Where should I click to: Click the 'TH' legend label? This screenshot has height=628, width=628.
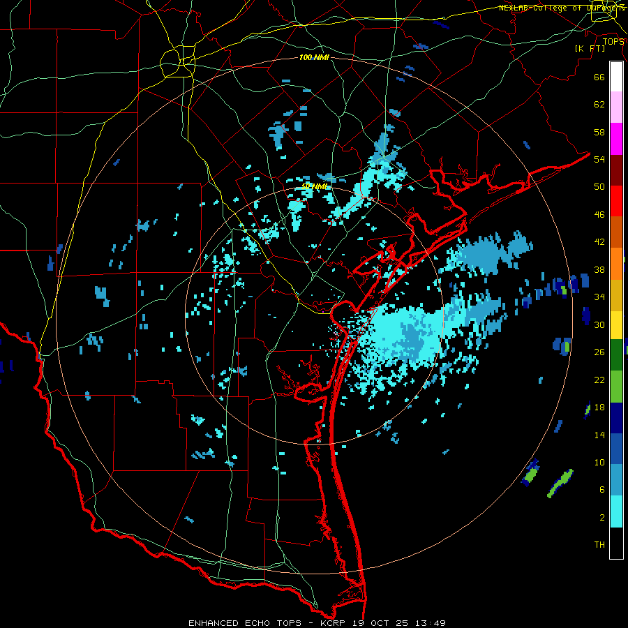click(x=599, y=545)
